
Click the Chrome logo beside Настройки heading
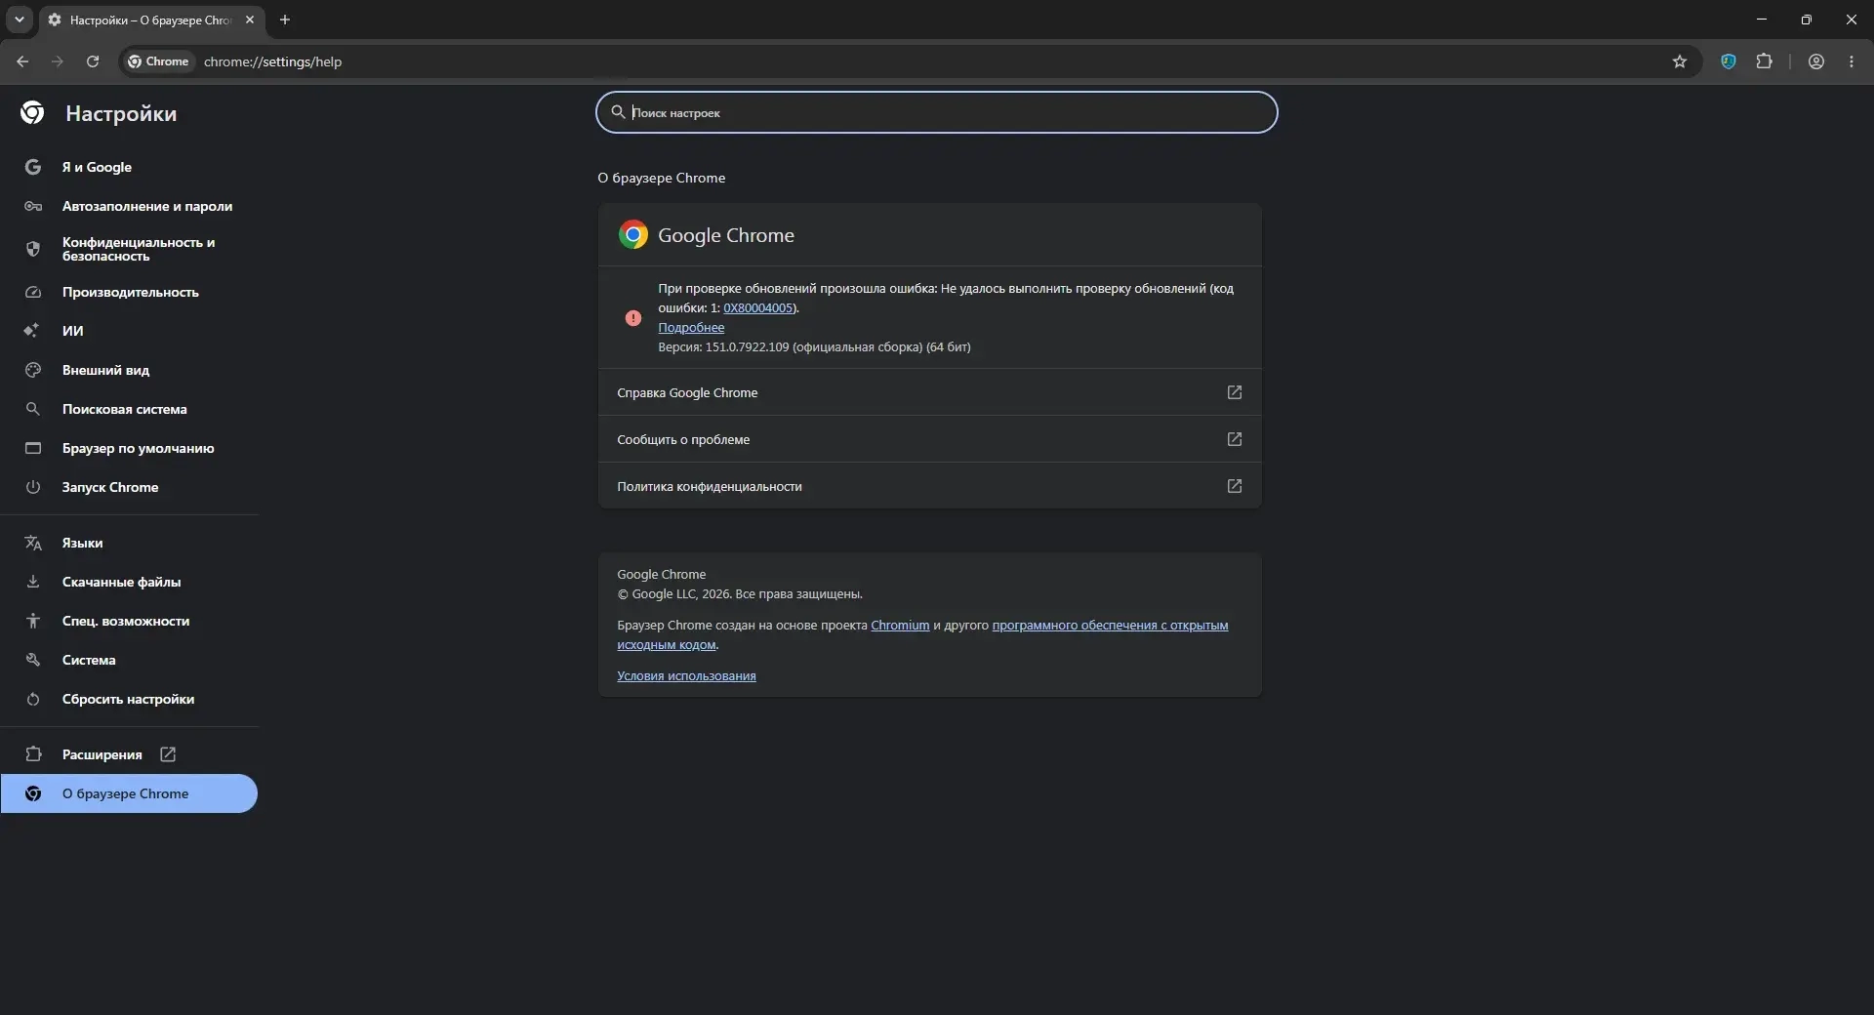click(32, 113)
